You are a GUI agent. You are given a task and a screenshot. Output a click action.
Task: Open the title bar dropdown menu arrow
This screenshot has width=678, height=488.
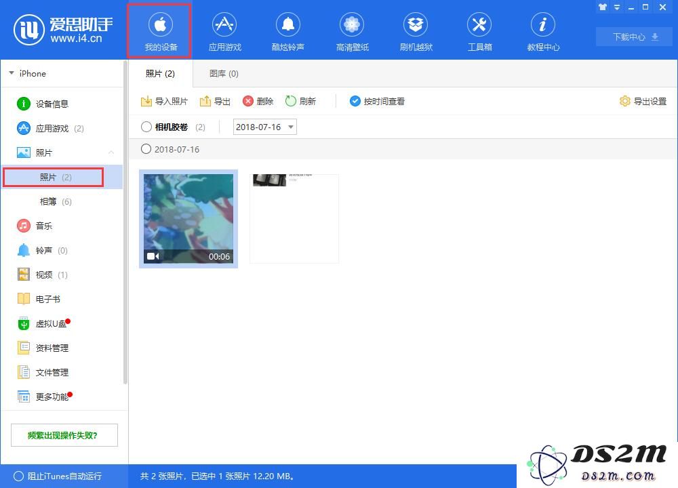617,7
